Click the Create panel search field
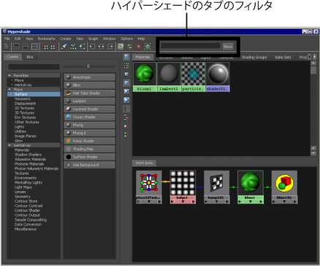This screenshot has width=320, height=266. pos(34,67)
